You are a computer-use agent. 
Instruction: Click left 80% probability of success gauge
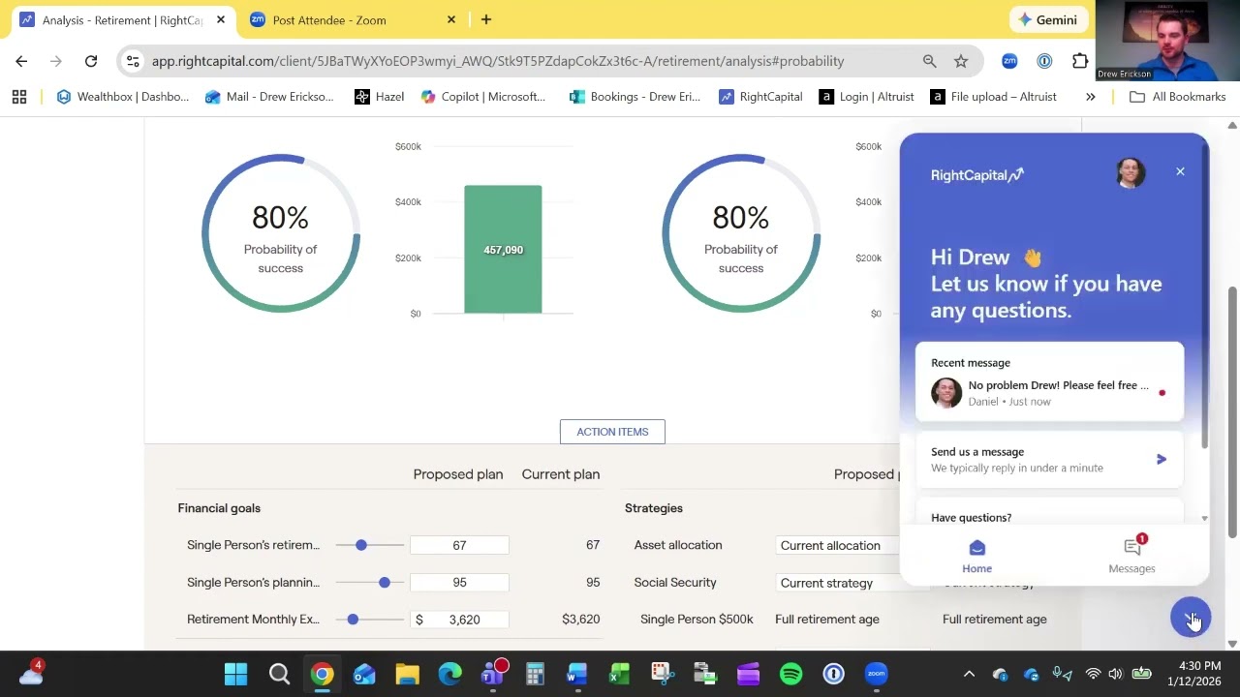(281, 233)
